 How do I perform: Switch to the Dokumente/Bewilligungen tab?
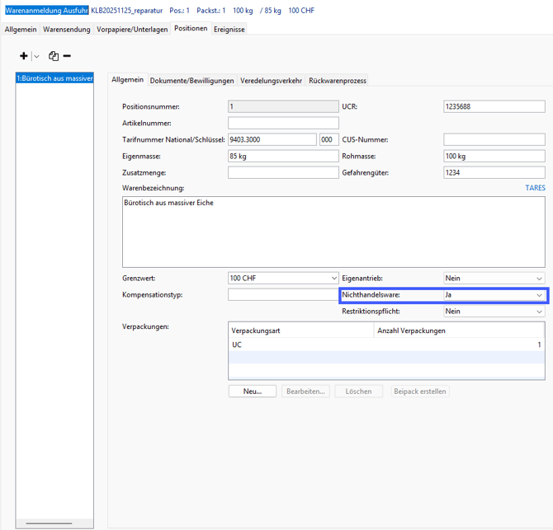click(191, 81)
